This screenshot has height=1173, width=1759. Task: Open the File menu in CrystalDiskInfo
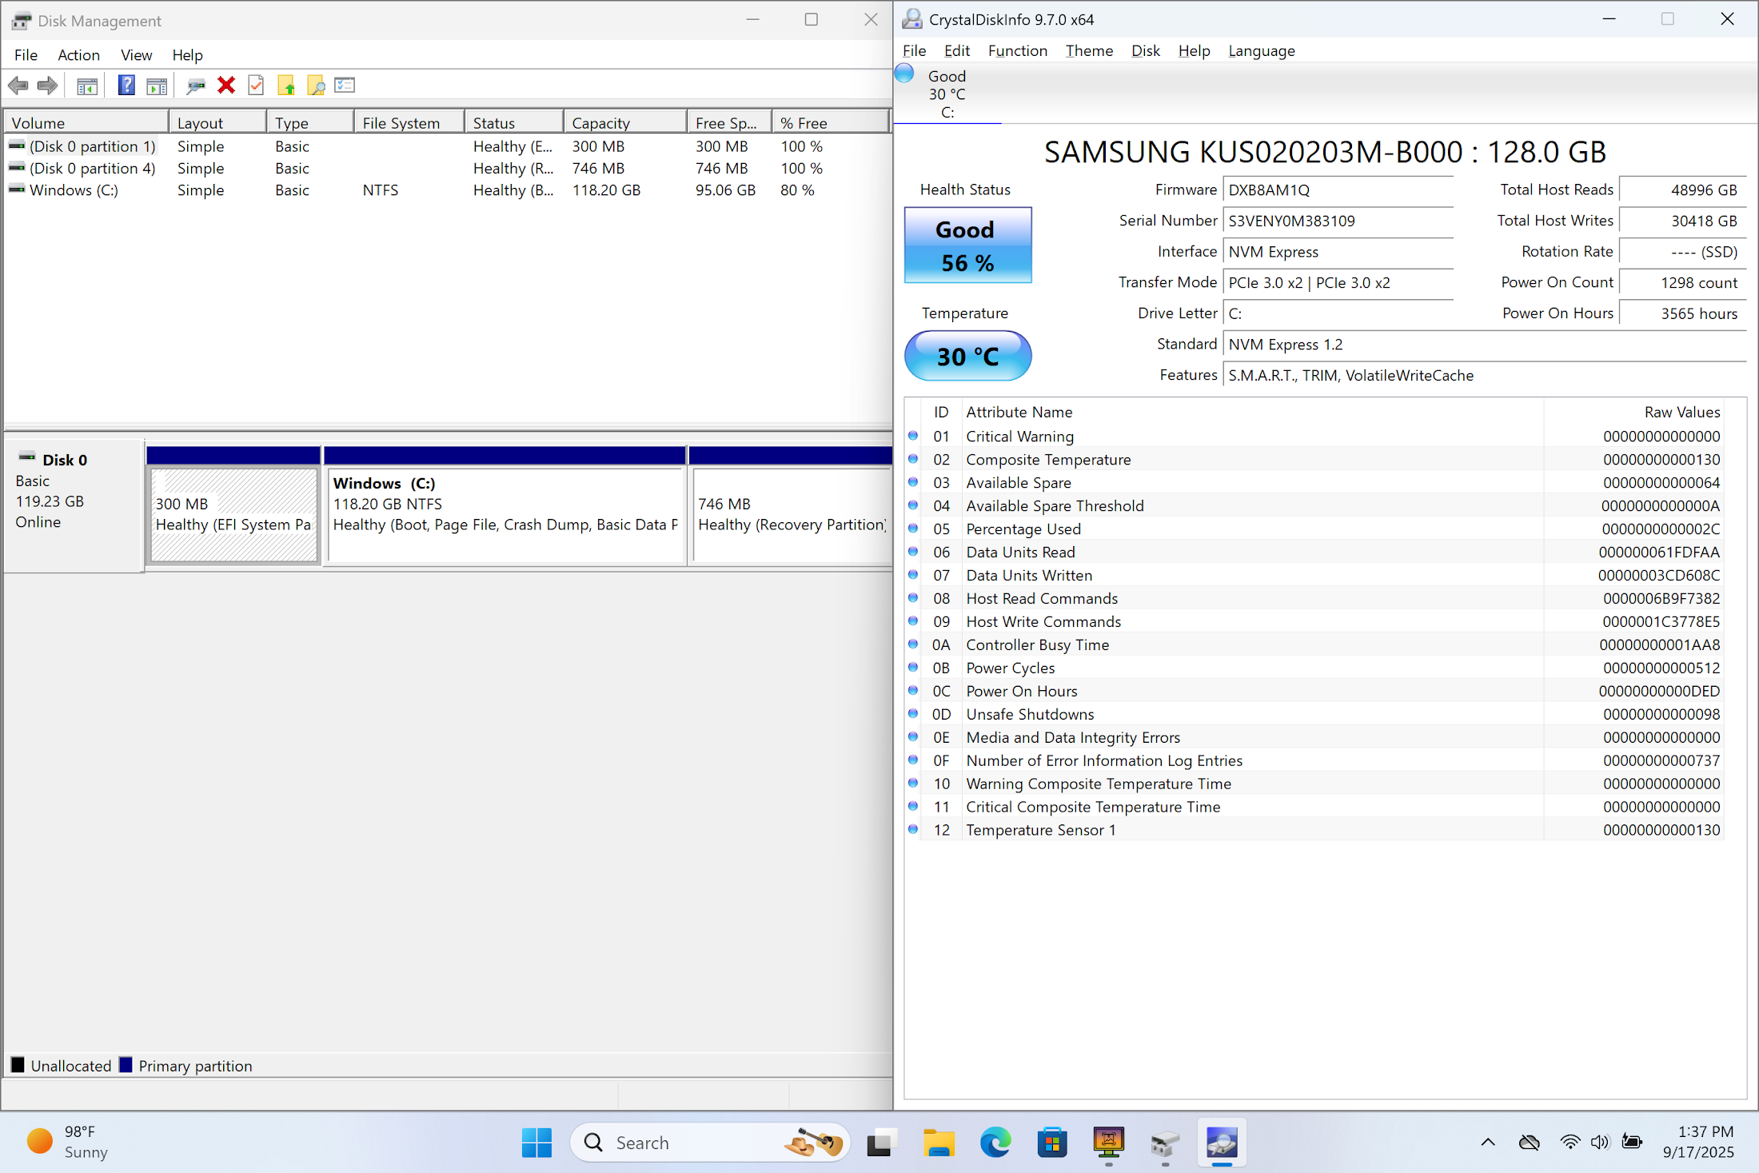pos(914,50)
